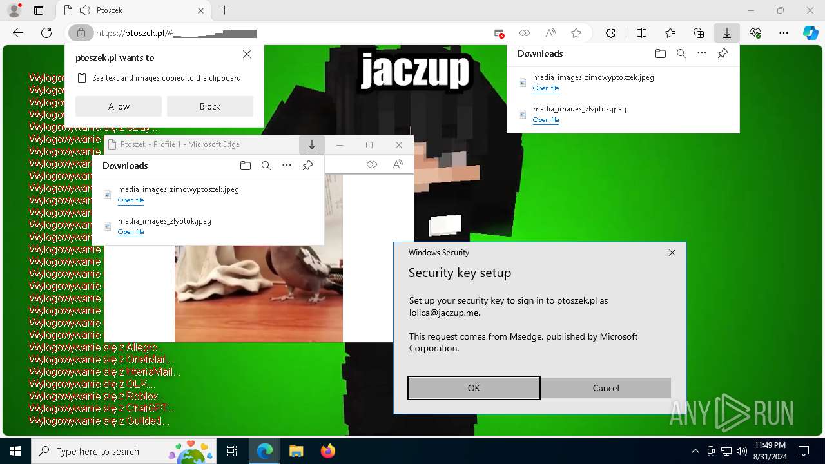
Task: Open the Windows Start menu
Action: 15,451
